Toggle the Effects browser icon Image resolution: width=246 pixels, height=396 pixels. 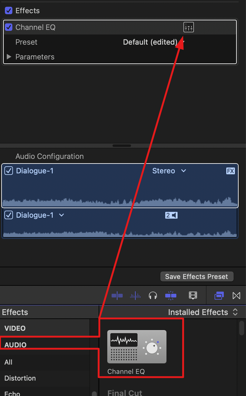tap(219, 296)
